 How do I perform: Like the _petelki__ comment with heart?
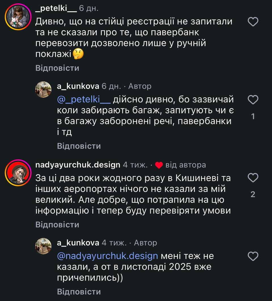point(253,22)
